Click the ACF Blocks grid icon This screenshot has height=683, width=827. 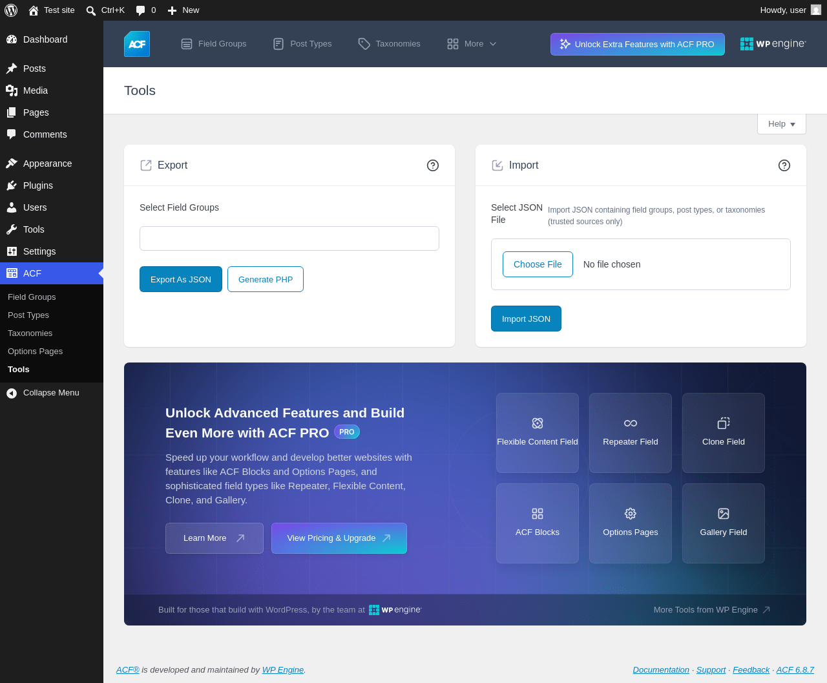(538, 514)
